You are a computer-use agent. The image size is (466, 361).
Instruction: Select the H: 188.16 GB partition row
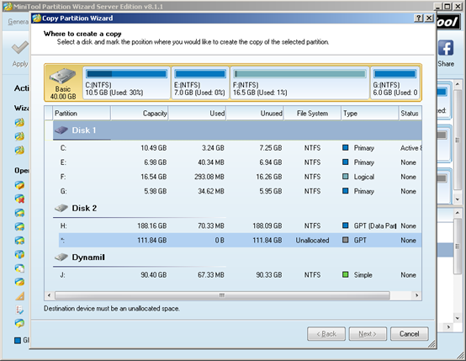240,226
